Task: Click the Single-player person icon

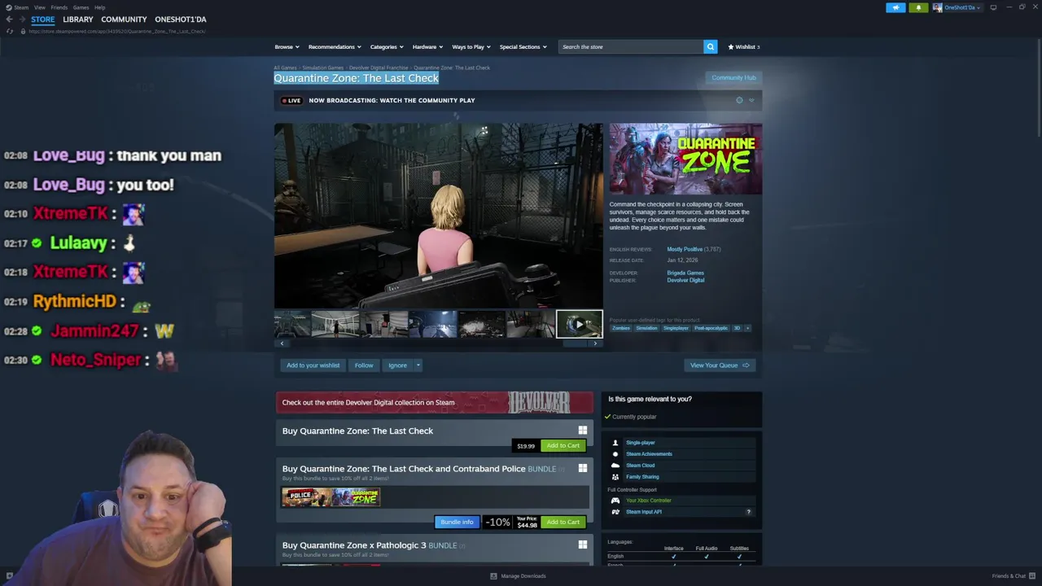Action: pyautogui.click(x=615, y=443)
